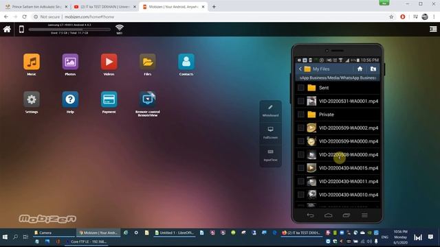The image size is (440, 247).
Task: Open Windows notification center
Action: [x=430, y=237]
